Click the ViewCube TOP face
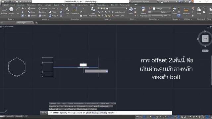The width and height of the screenshot is (212, 119). 205,39
